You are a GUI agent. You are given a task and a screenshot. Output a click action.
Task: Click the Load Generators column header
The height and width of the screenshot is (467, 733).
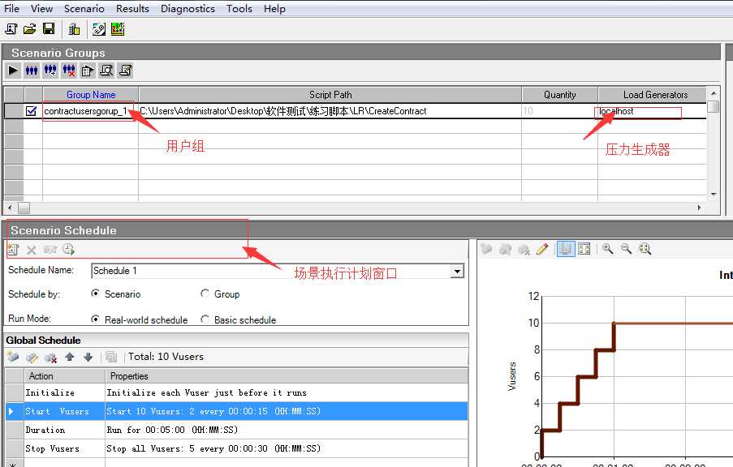click(x=653, y=95)
